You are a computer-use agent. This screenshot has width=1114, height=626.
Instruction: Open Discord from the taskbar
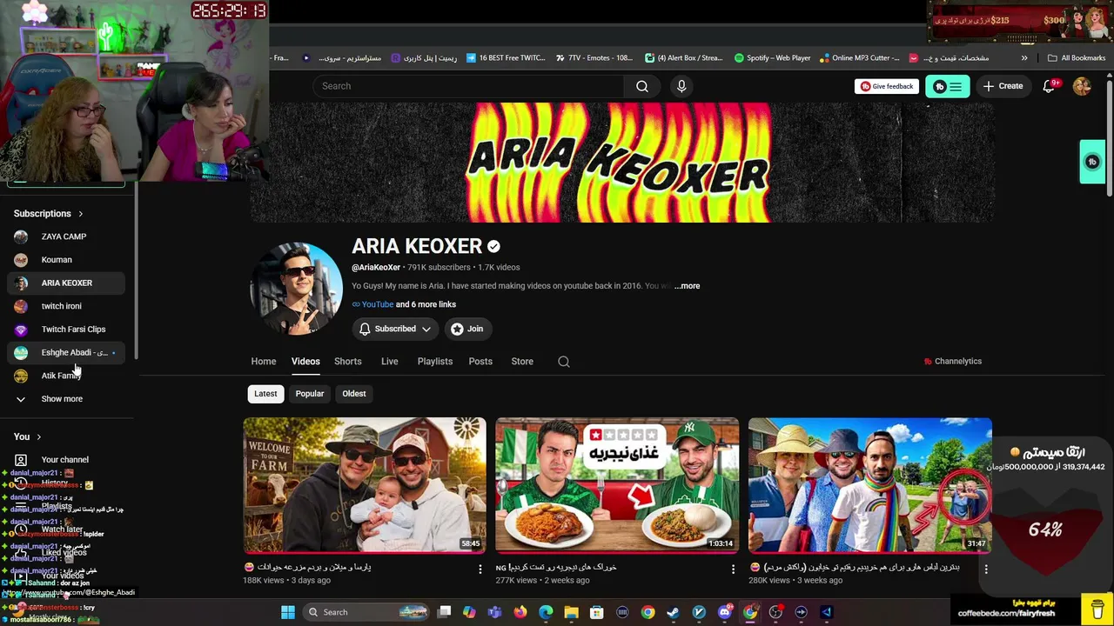[x=724, y=612]
